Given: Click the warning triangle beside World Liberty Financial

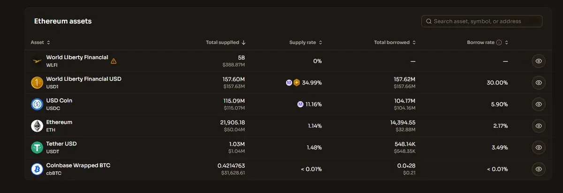Looking at the screenshot, I should [114, 61].
